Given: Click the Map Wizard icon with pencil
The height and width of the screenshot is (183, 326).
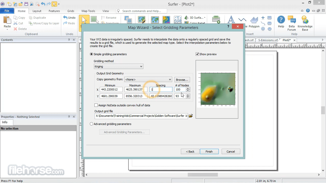Looking at the screenshot, I should tap(141, 20).
